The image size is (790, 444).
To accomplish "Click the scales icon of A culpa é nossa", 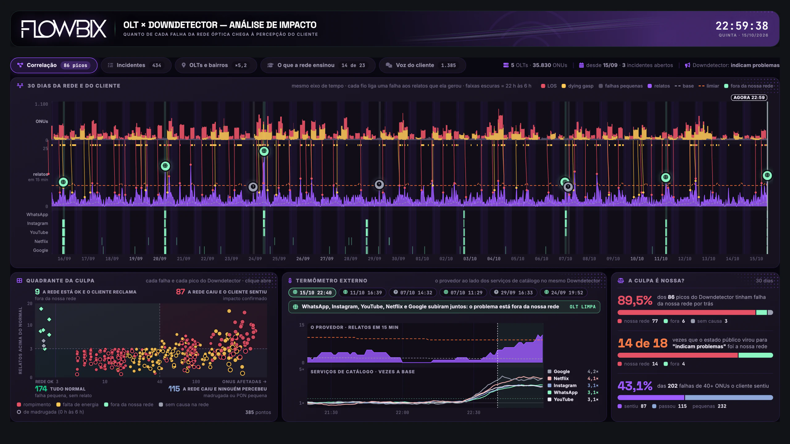I will (621, 281).
